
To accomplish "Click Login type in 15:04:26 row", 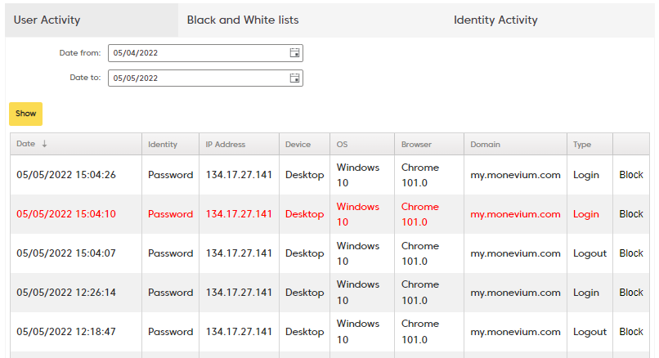I will [x=586, y=175].
